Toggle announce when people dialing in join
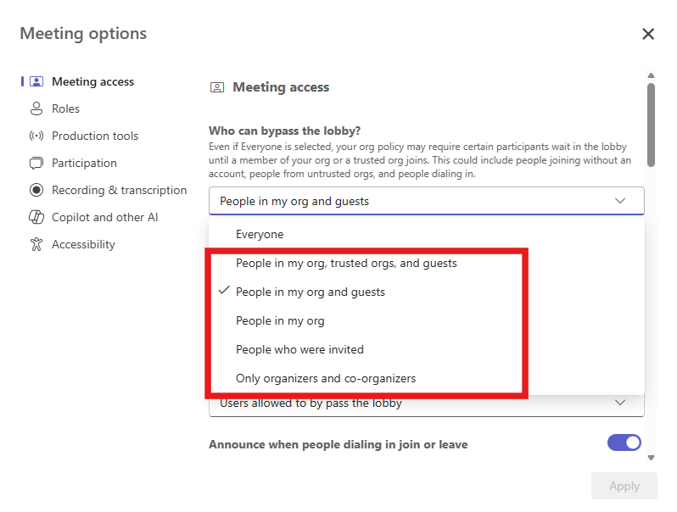 pyautogui.click(x=624, y=442)
